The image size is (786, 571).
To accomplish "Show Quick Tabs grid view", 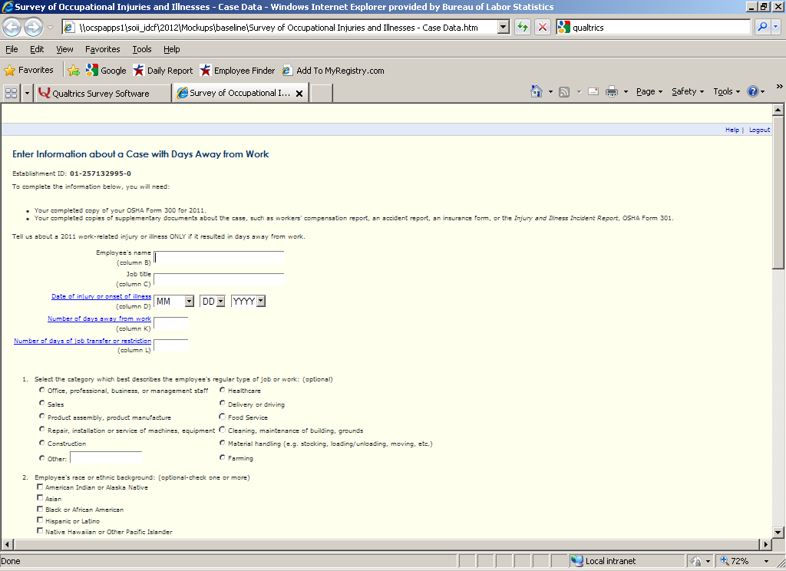I will pyautogui.click(x=11, y=93).
